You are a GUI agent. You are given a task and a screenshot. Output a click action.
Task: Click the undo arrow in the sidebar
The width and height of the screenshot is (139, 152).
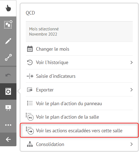tap(8, 75)
